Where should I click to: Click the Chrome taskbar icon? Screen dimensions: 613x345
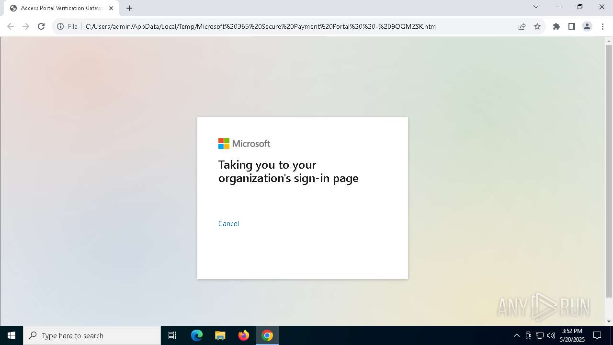[x=267, y=335]
